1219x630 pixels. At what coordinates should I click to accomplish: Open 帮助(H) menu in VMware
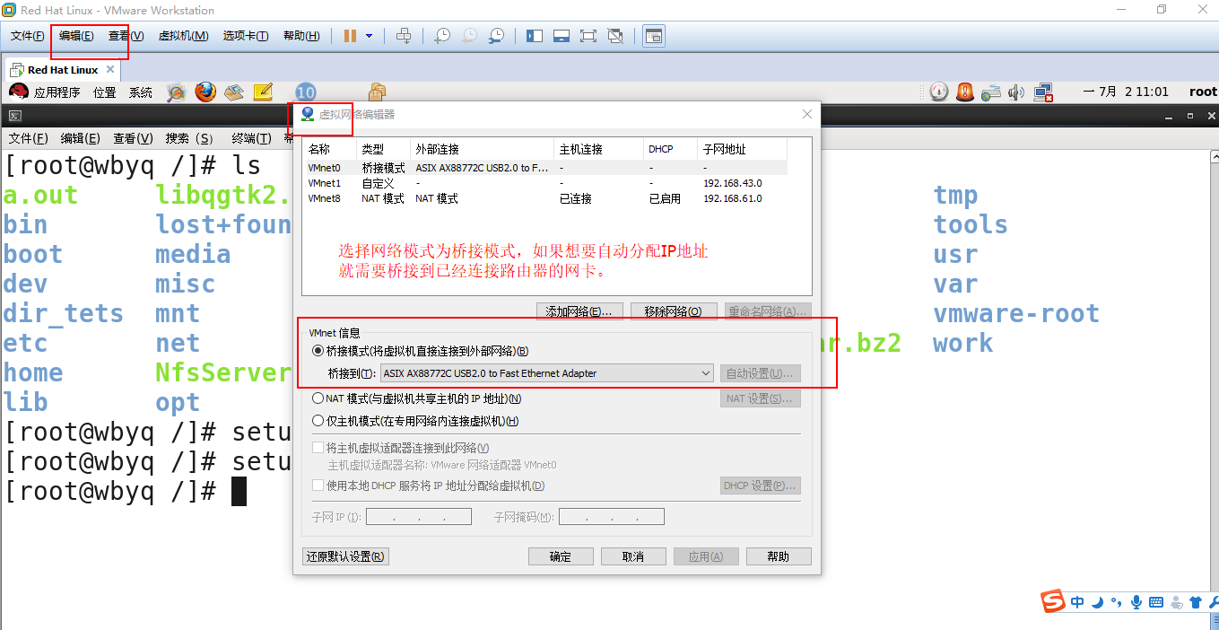pyautogui.click(x=301, y=36)
